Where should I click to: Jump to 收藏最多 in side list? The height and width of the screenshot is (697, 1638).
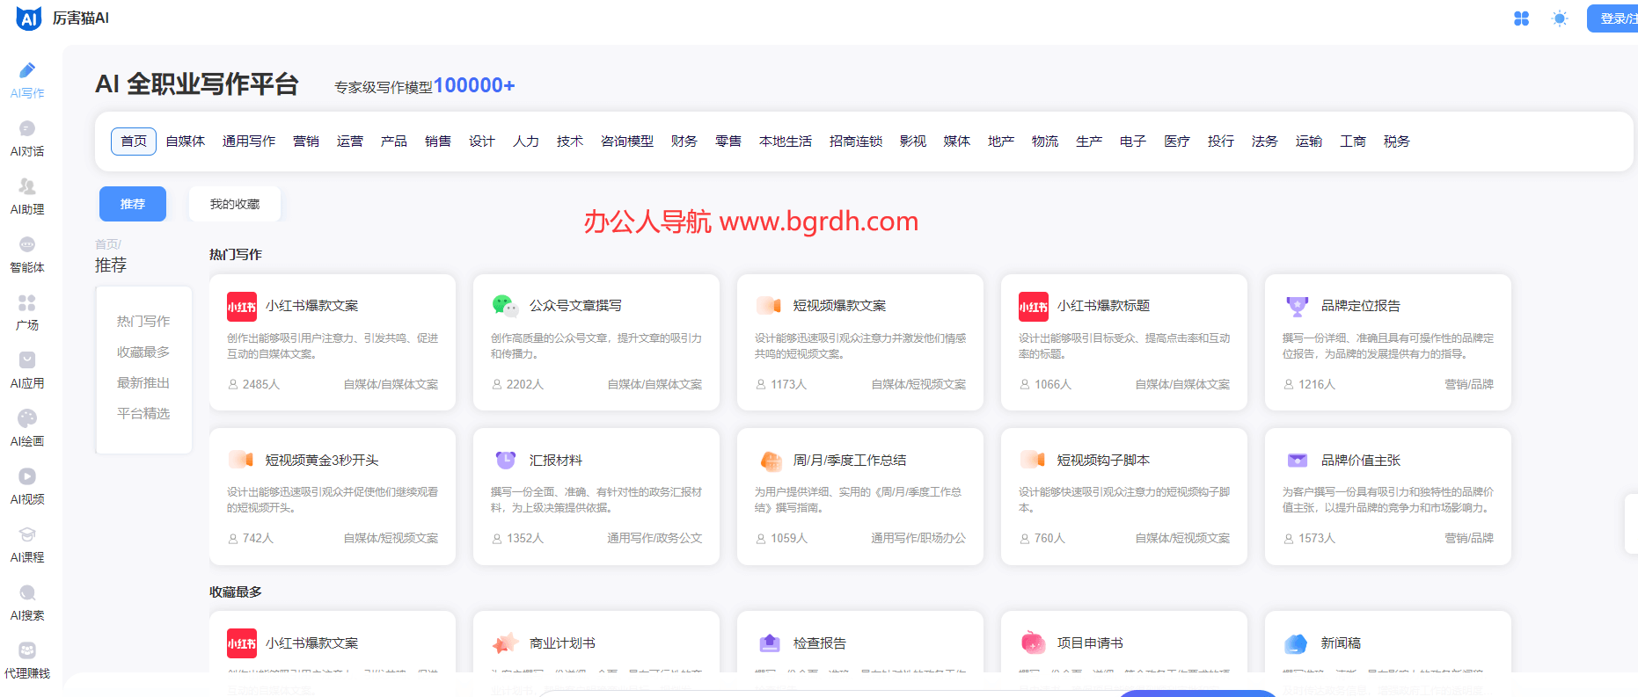143,352
